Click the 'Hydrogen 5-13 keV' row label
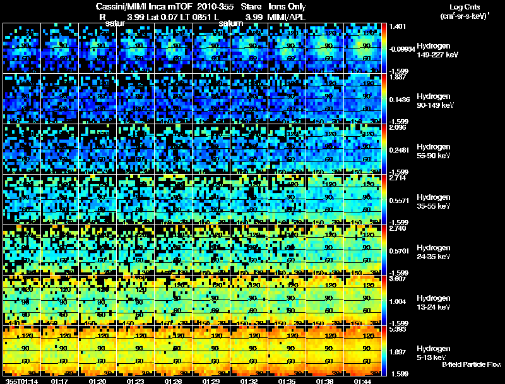 (434, 353)
